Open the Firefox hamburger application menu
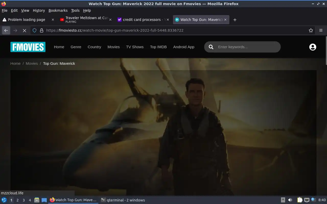 (x=321, y=30)
